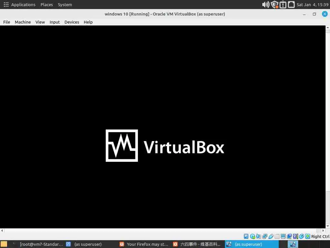
Task: Click the show desktop folder icon in taskbar
Action: click(x=4, y=244)
